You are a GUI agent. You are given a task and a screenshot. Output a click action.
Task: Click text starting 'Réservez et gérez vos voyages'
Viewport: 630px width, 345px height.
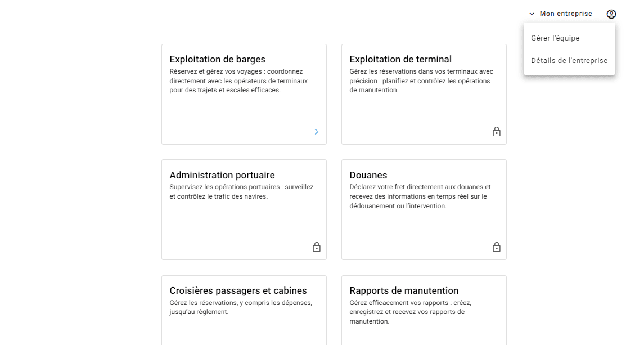click(238, 81)
